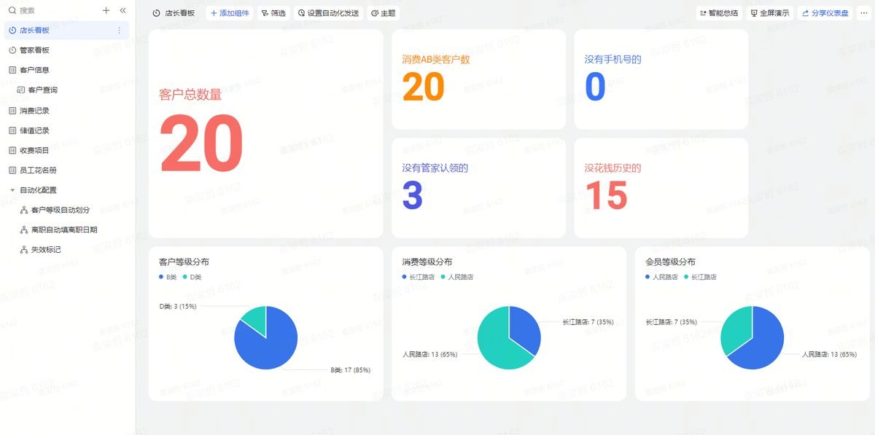Image resolution: width=875 pixels, height=435 pixels.
Task: Click the 消费AB类客户数 card
Action: [x=478, y=79]
